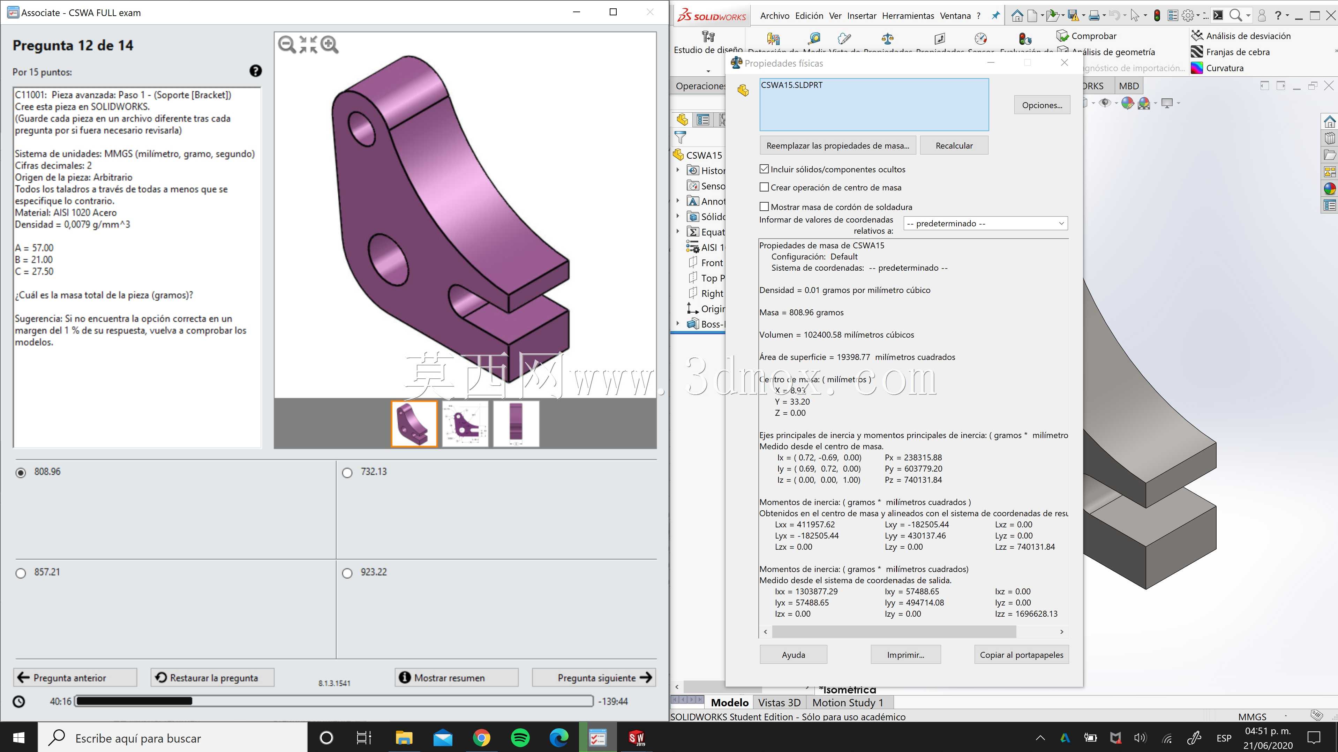Print the SOLIDWORKS document

(x=1094, y=16)
